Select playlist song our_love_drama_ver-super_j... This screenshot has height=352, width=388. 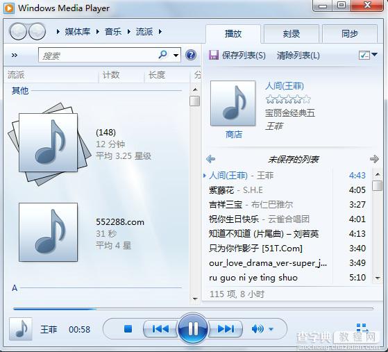pos(287,263)
